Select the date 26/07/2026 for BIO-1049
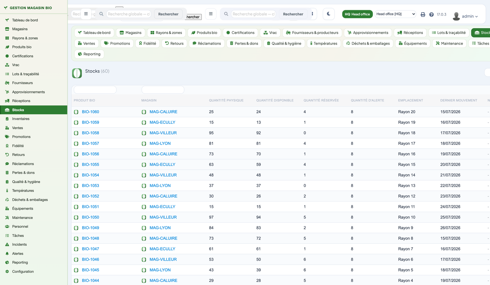Viewport: 490px width, 285px height. point(450,228)
